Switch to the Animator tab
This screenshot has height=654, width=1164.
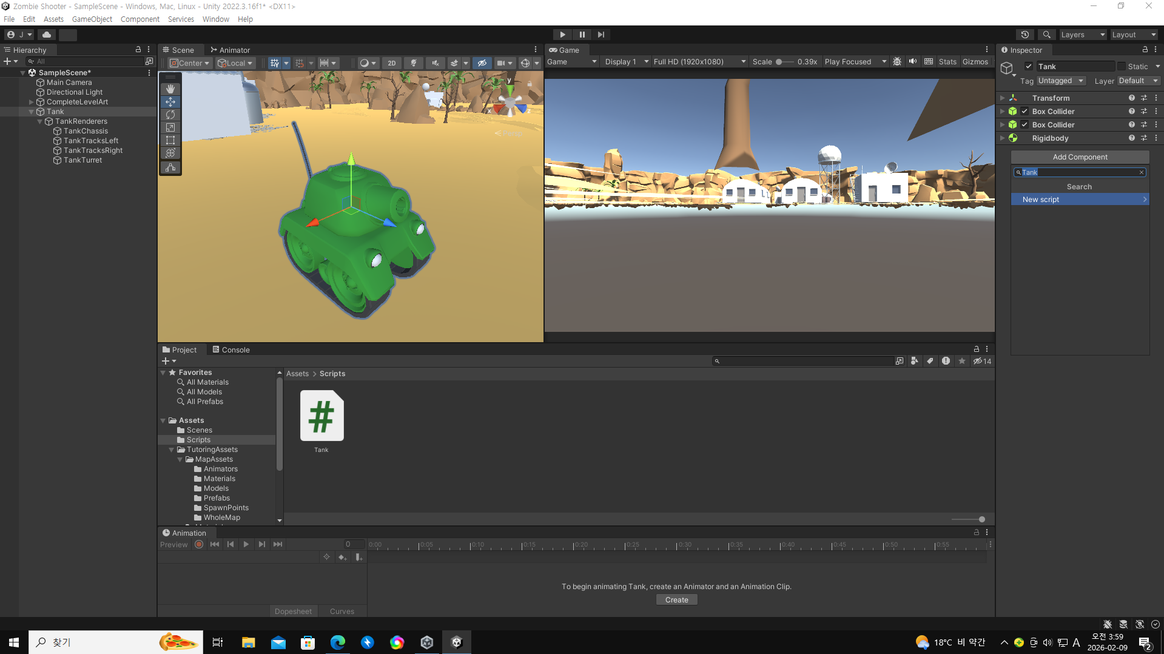[x=230, y=50]
